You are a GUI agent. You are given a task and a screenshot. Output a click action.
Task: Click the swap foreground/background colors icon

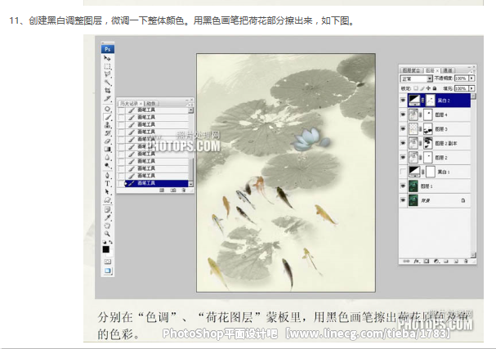click(x=111, y=242)
